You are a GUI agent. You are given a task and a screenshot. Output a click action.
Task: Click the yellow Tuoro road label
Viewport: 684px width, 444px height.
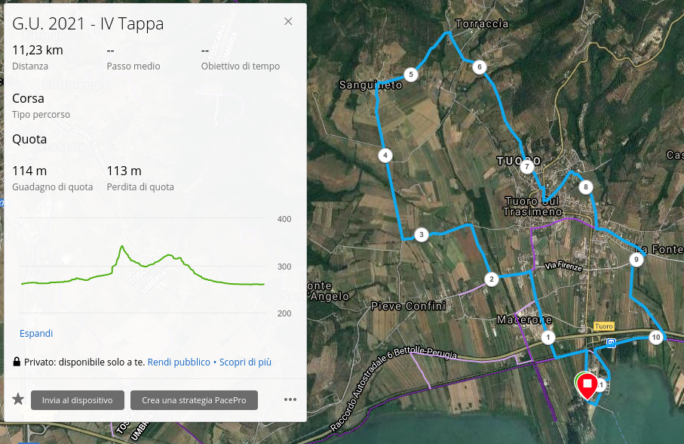[x=603, y=326]
